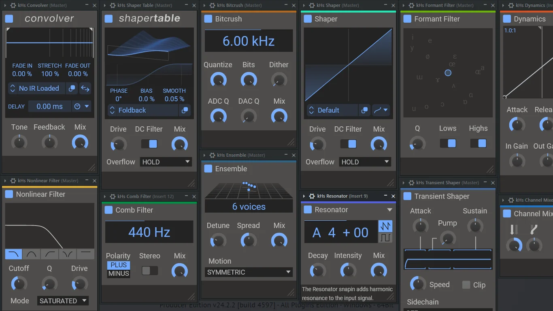553x311 pixels.
Task: Click the No IR Loaded selector
Action: [36, 88]
